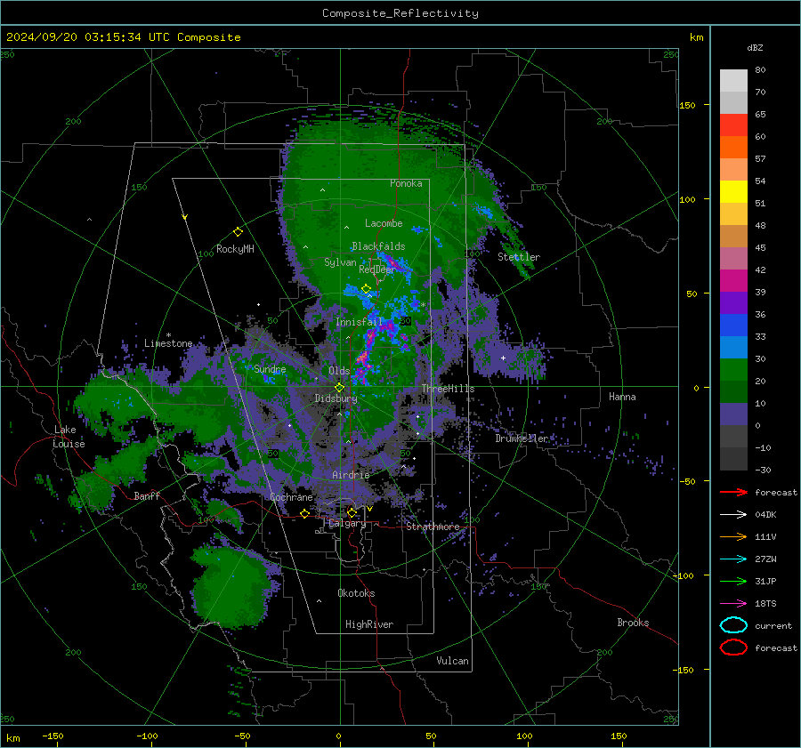The width and height of the screenshot is (801, 748).
Task: Click the Didsbury city label
Action: (x=336, y=398)
